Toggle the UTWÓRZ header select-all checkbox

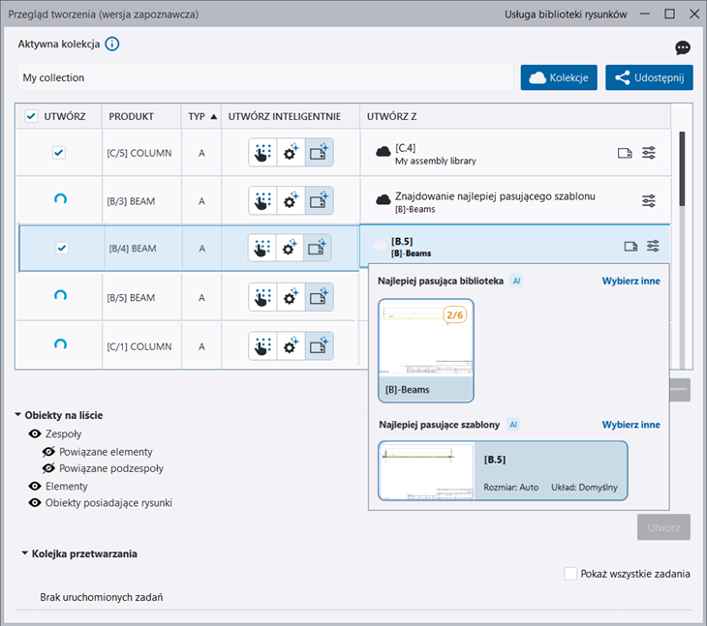tap(31, 116)
